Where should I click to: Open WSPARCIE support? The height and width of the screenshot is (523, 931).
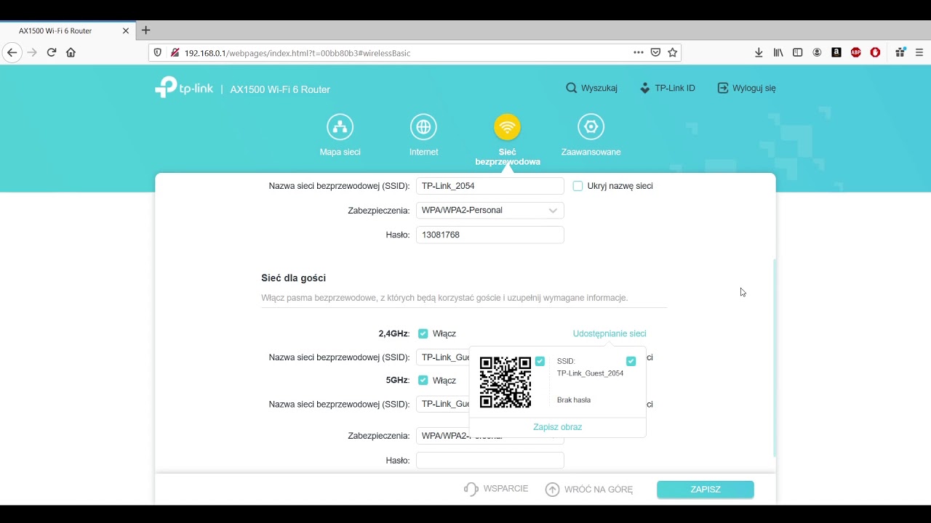[496, 489]
